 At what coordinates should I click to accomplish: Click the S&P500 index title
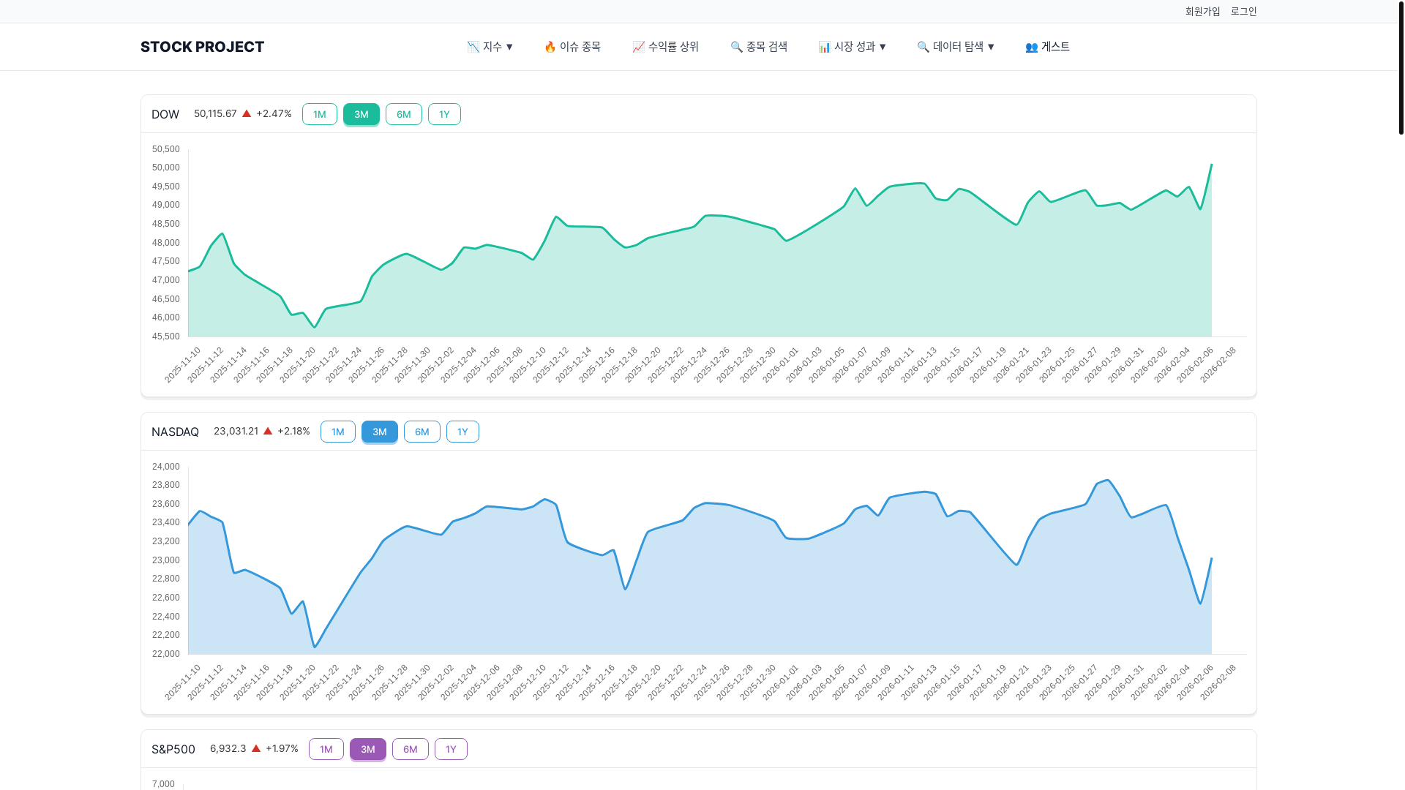pyautogui.click(x=173, y=749)
